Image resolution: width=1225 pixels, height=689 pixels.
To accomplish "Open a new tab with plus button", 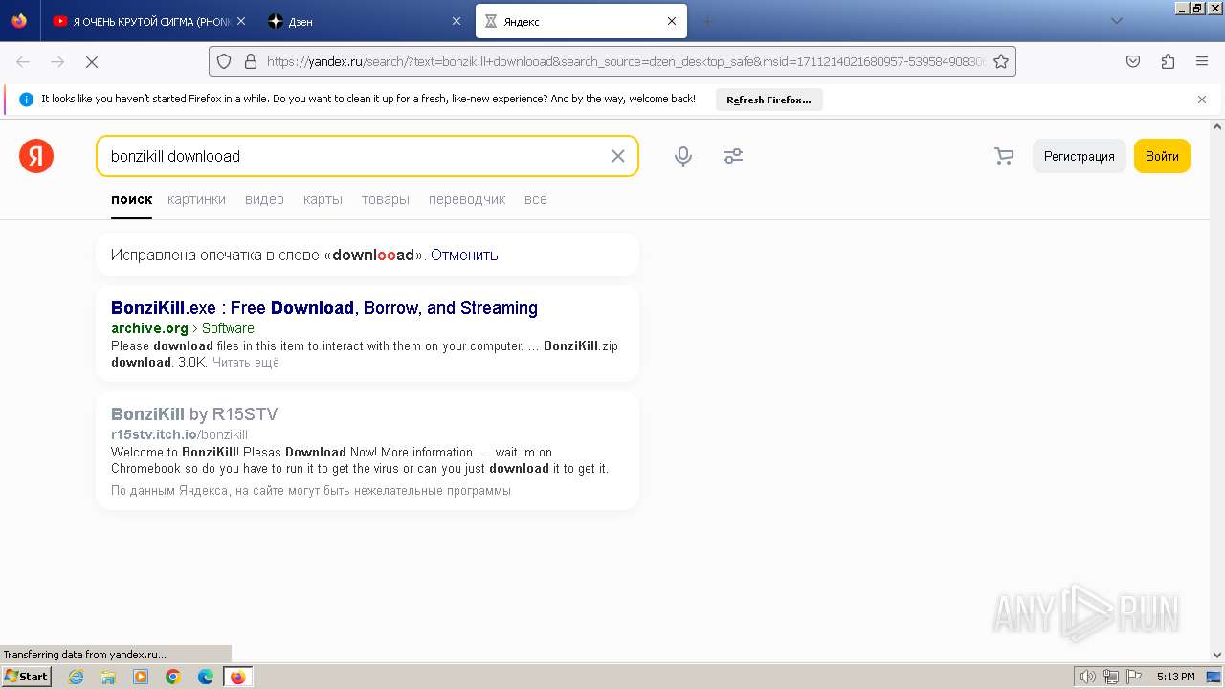I will click(708, 21).
